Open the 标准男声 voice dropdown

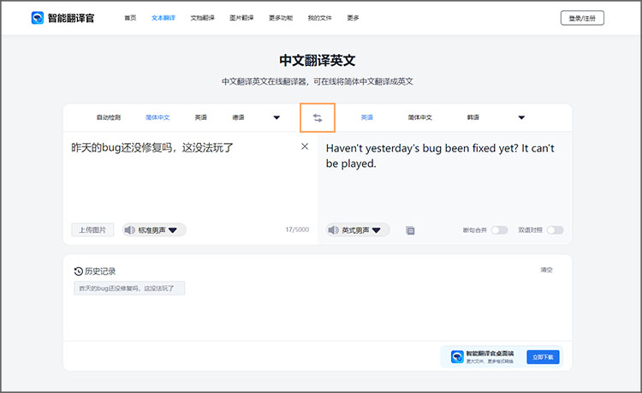tap(172, 230)
